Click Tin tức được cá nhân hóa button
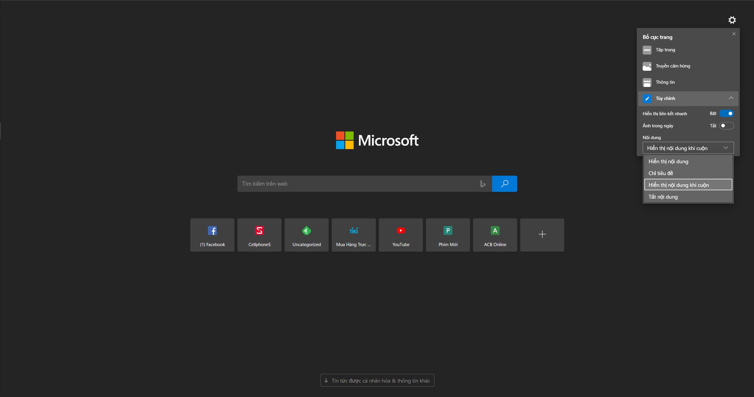The height and width of the screenshot is (397, 754). (377, 380)
